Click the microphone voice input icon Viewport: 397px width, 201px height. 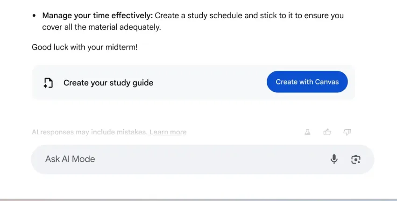tap(334, 159)
